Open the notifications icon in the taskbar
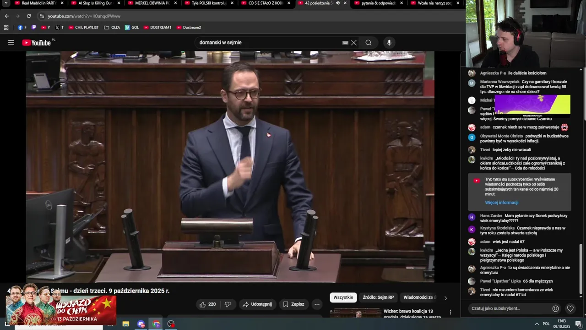The width and height of the screenshot is (586, 330). pyautogui.click(x=578, y=324)
